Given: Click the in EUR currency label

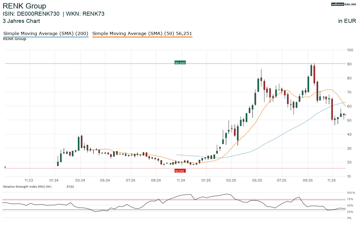Looking at the screenshot, I should (x=347, y=21).
